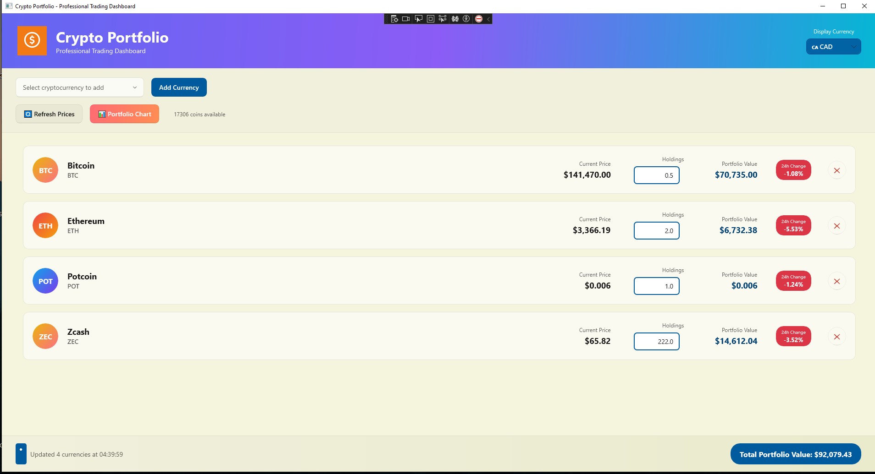This screenshot has width=875, height=474.
Task: Click the Ethereum ETH coin icon
Action: pos(45,225)
